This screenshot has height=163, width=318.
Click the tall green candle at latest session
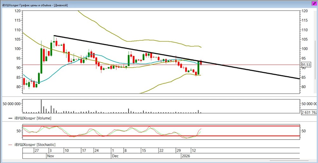tap(198, 68)
